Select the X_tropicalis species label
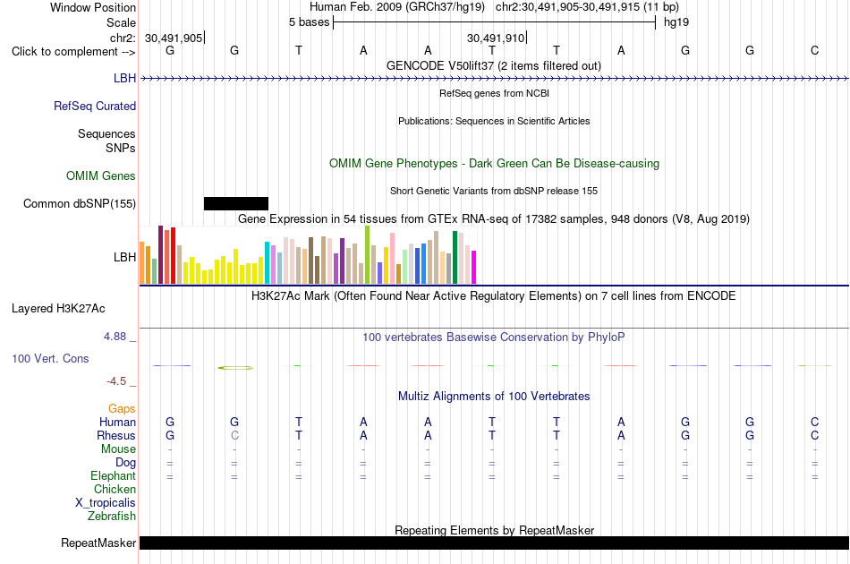 [106, 503]
